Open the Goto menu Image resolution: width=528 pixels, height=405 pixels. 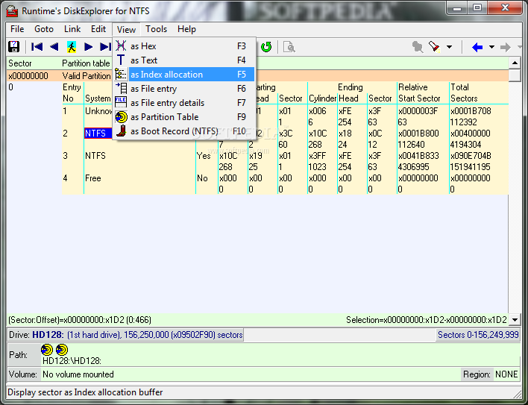(44, 29)
